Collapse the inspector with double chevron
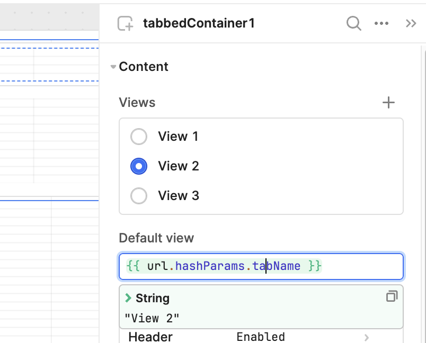 tap(411, 23)
